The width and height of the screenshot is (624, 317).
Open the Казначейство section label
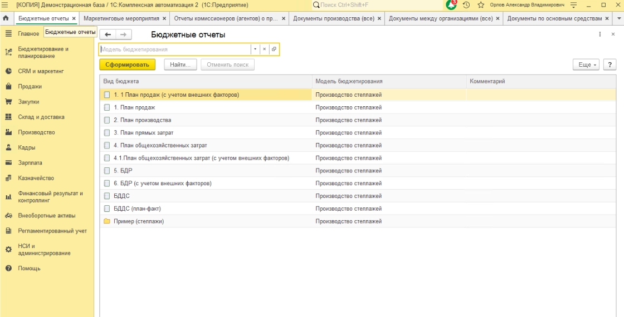(36, 178)
